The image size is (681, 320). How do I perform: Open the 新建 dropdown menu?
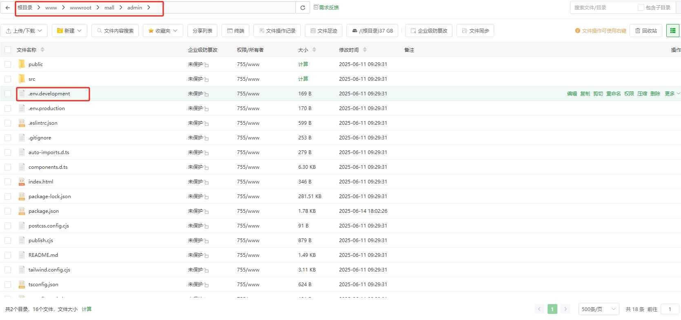tap(69, 31)
